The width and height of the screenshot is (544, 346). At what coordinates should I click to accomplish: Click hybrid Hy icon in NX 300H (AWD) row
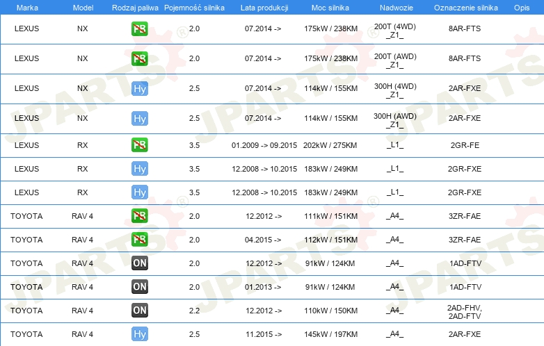pos(140,118)
